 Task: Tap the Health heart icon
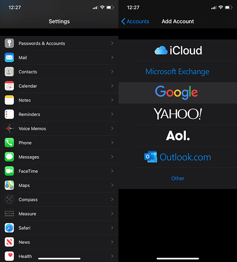click(x=9, y=256)
